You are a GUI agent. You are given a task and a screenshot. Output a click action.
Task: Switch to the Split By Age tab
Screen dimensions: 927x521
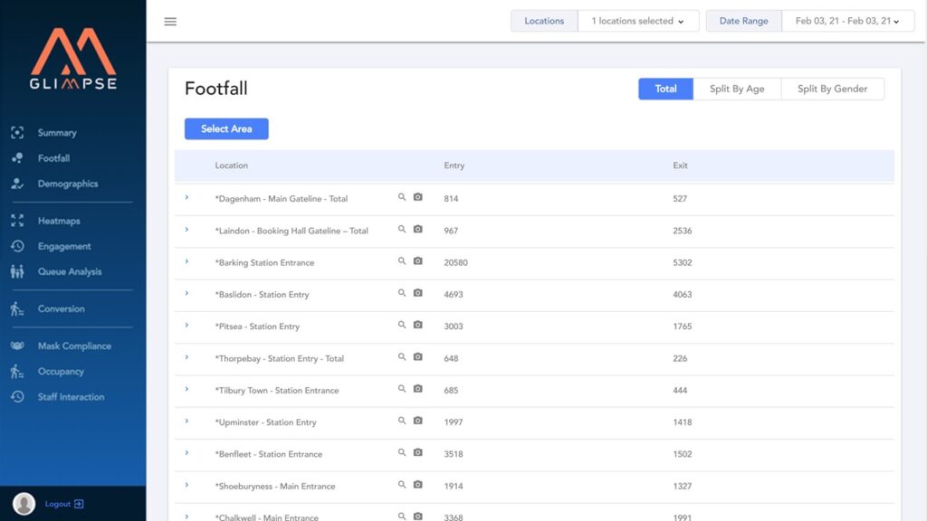(737, 88)
